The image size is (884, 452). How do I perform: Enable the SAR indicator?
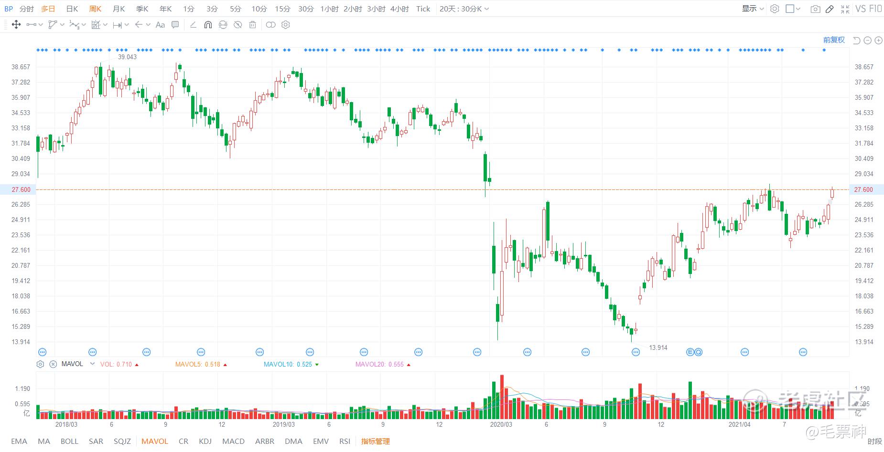[x=96, y=441]
